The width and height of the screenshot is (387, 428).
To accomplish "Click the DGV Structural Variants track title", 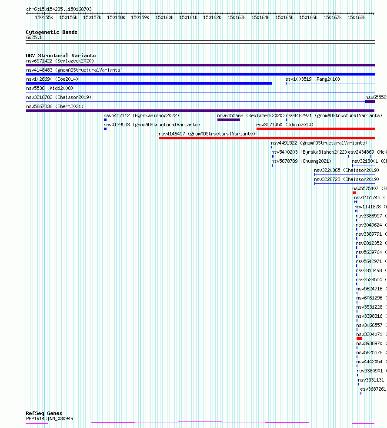I will [61, 56].
